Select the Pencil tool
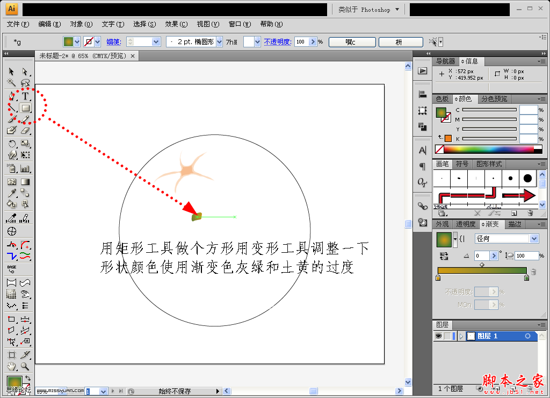Screen dimensions: 550x398 tap(25, 119)
